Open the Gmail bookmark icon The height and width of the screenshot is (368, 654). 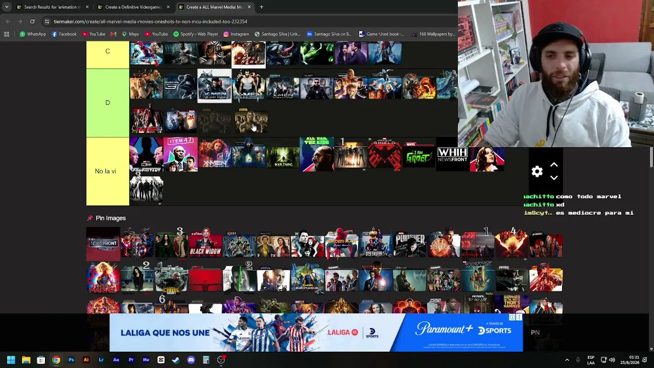pyautogui.click(x=113, y=34)
